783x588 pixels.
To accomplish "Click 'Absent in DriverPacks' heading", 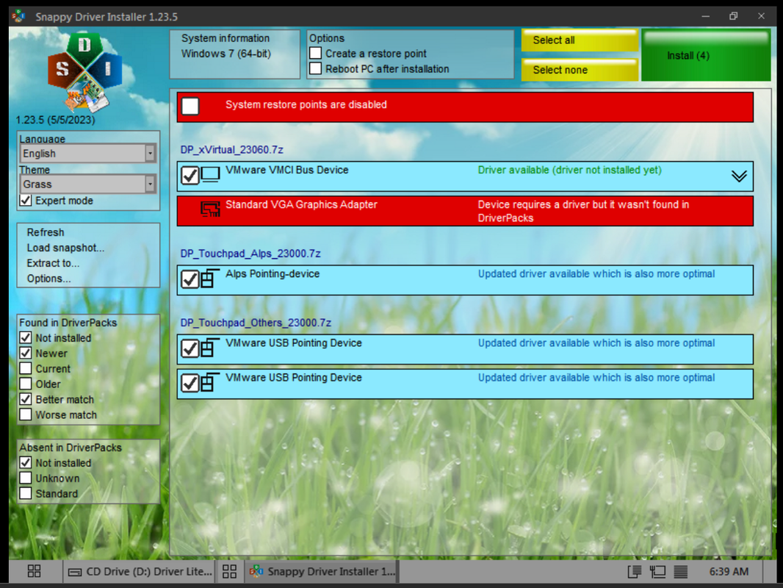I will pos(71,448).
